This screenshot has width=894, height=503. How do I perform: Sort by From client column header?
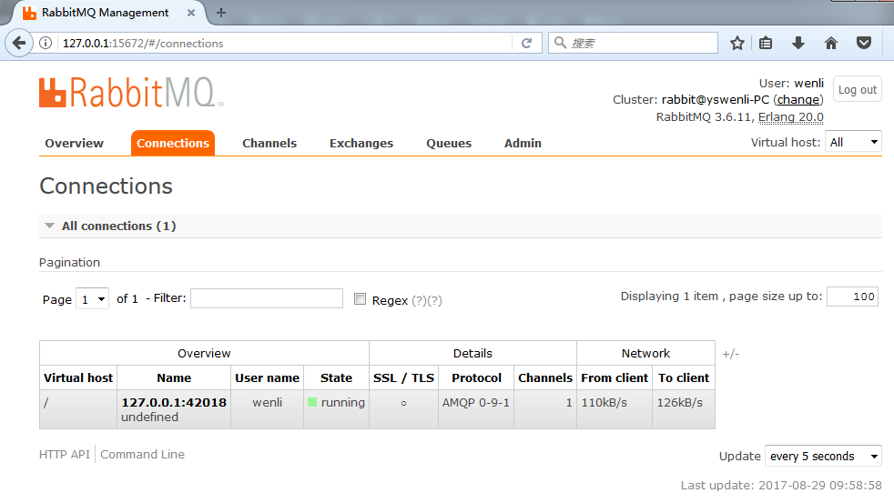(x=615, y=377)
